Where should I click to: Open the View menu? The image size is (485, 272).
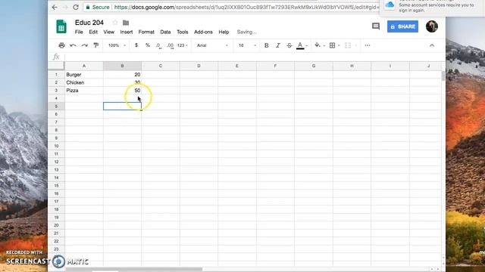[109, 32]
